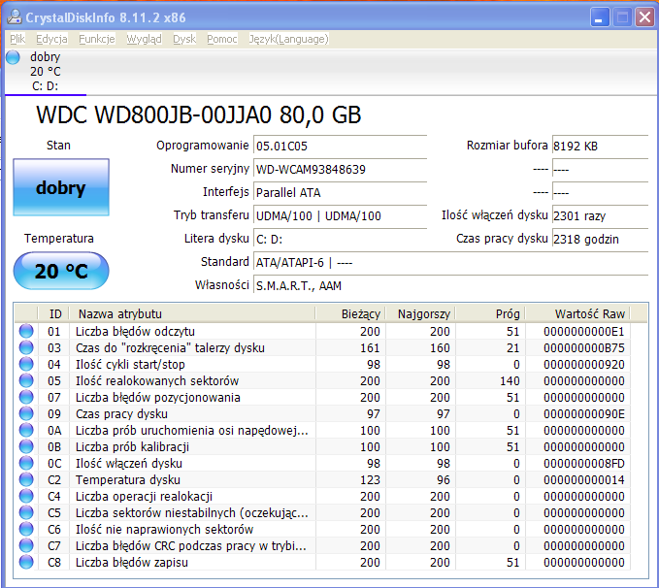Click the CrystalDiskInfo title bar app icon
This screenshot has width=659, height=588.
(x=15, y=17)
